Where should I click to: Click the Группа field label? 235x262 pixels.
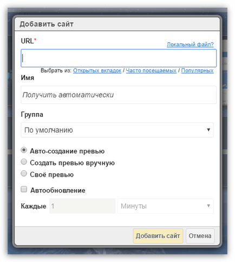(32, 115)
